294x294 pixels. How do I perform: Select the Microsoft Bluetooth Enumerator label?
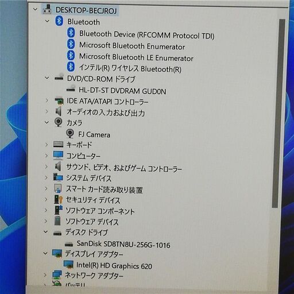[132, 46]
